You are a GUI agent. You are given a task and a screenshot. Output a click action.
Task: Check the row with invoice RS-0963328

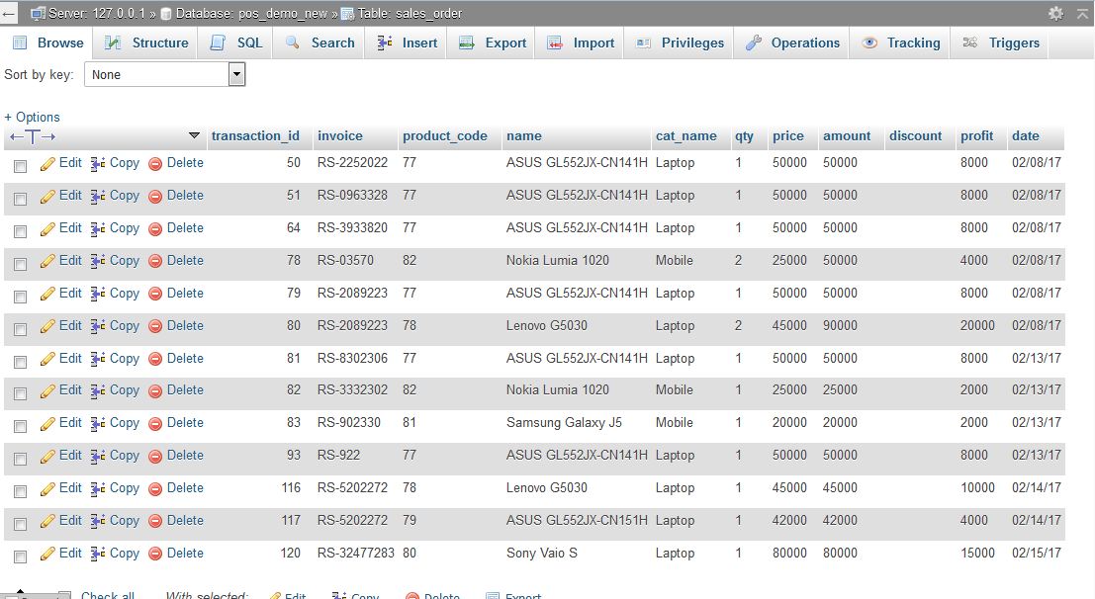(20, 199)
